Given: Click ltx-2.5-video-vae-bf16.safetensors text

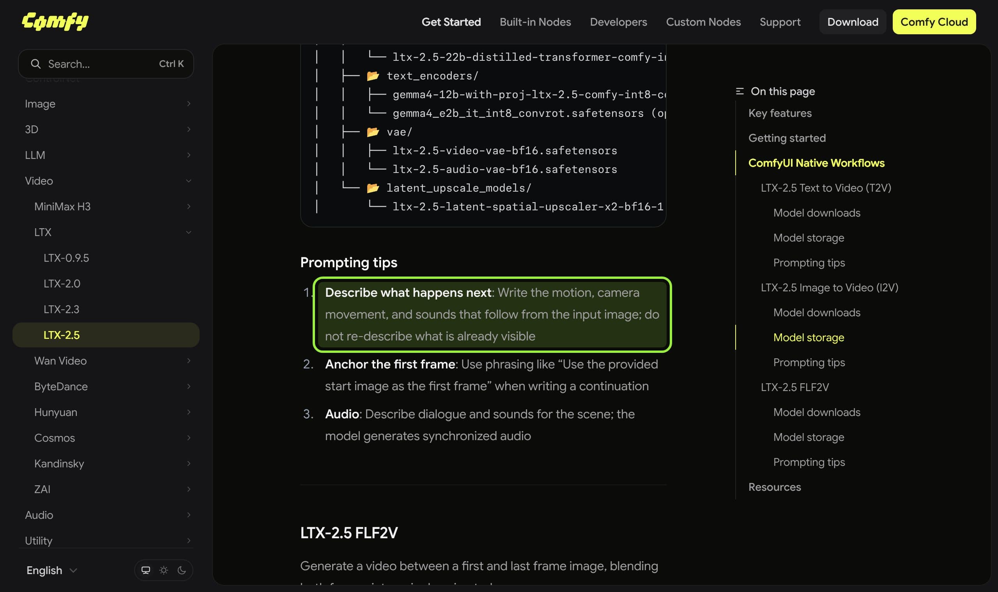Looking at the screenshot, I should pos(504,150).
